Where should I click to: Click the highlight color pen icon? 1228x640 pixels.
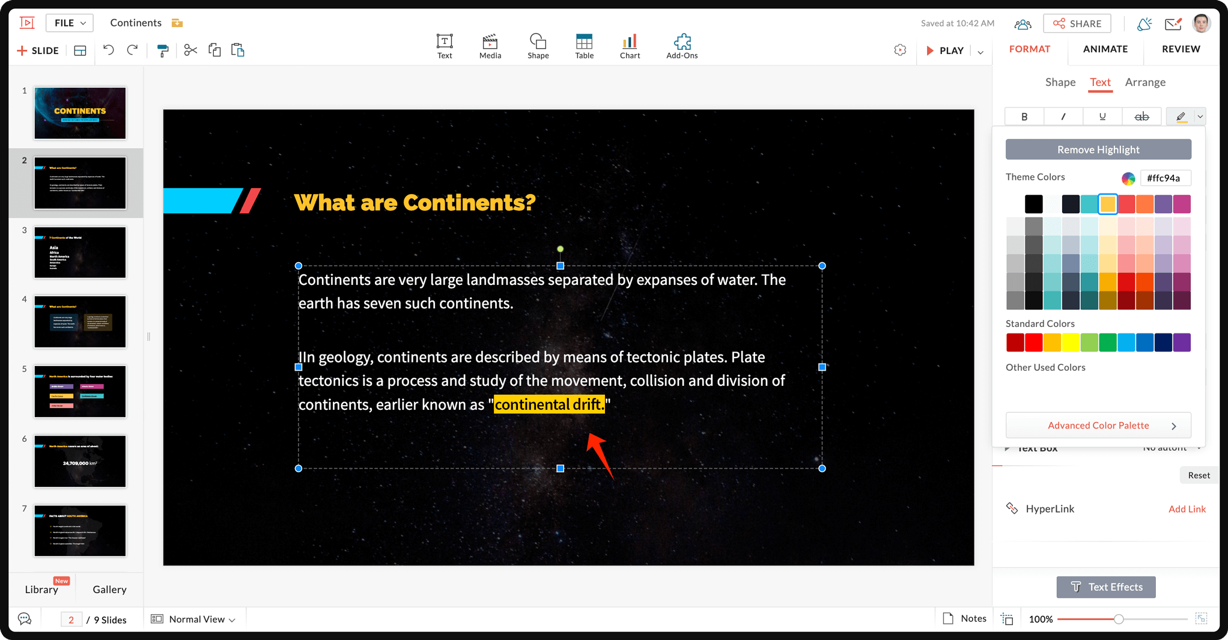pos(1181,117)
